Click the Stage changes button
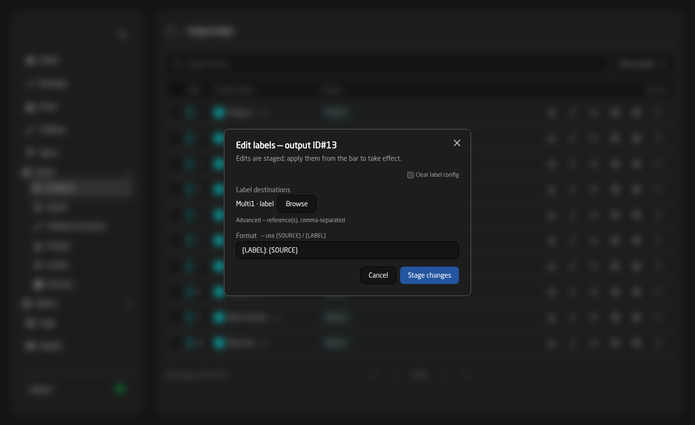Image resolution: width=695 pixels, height=425 pixels. [x=430, y=275]
